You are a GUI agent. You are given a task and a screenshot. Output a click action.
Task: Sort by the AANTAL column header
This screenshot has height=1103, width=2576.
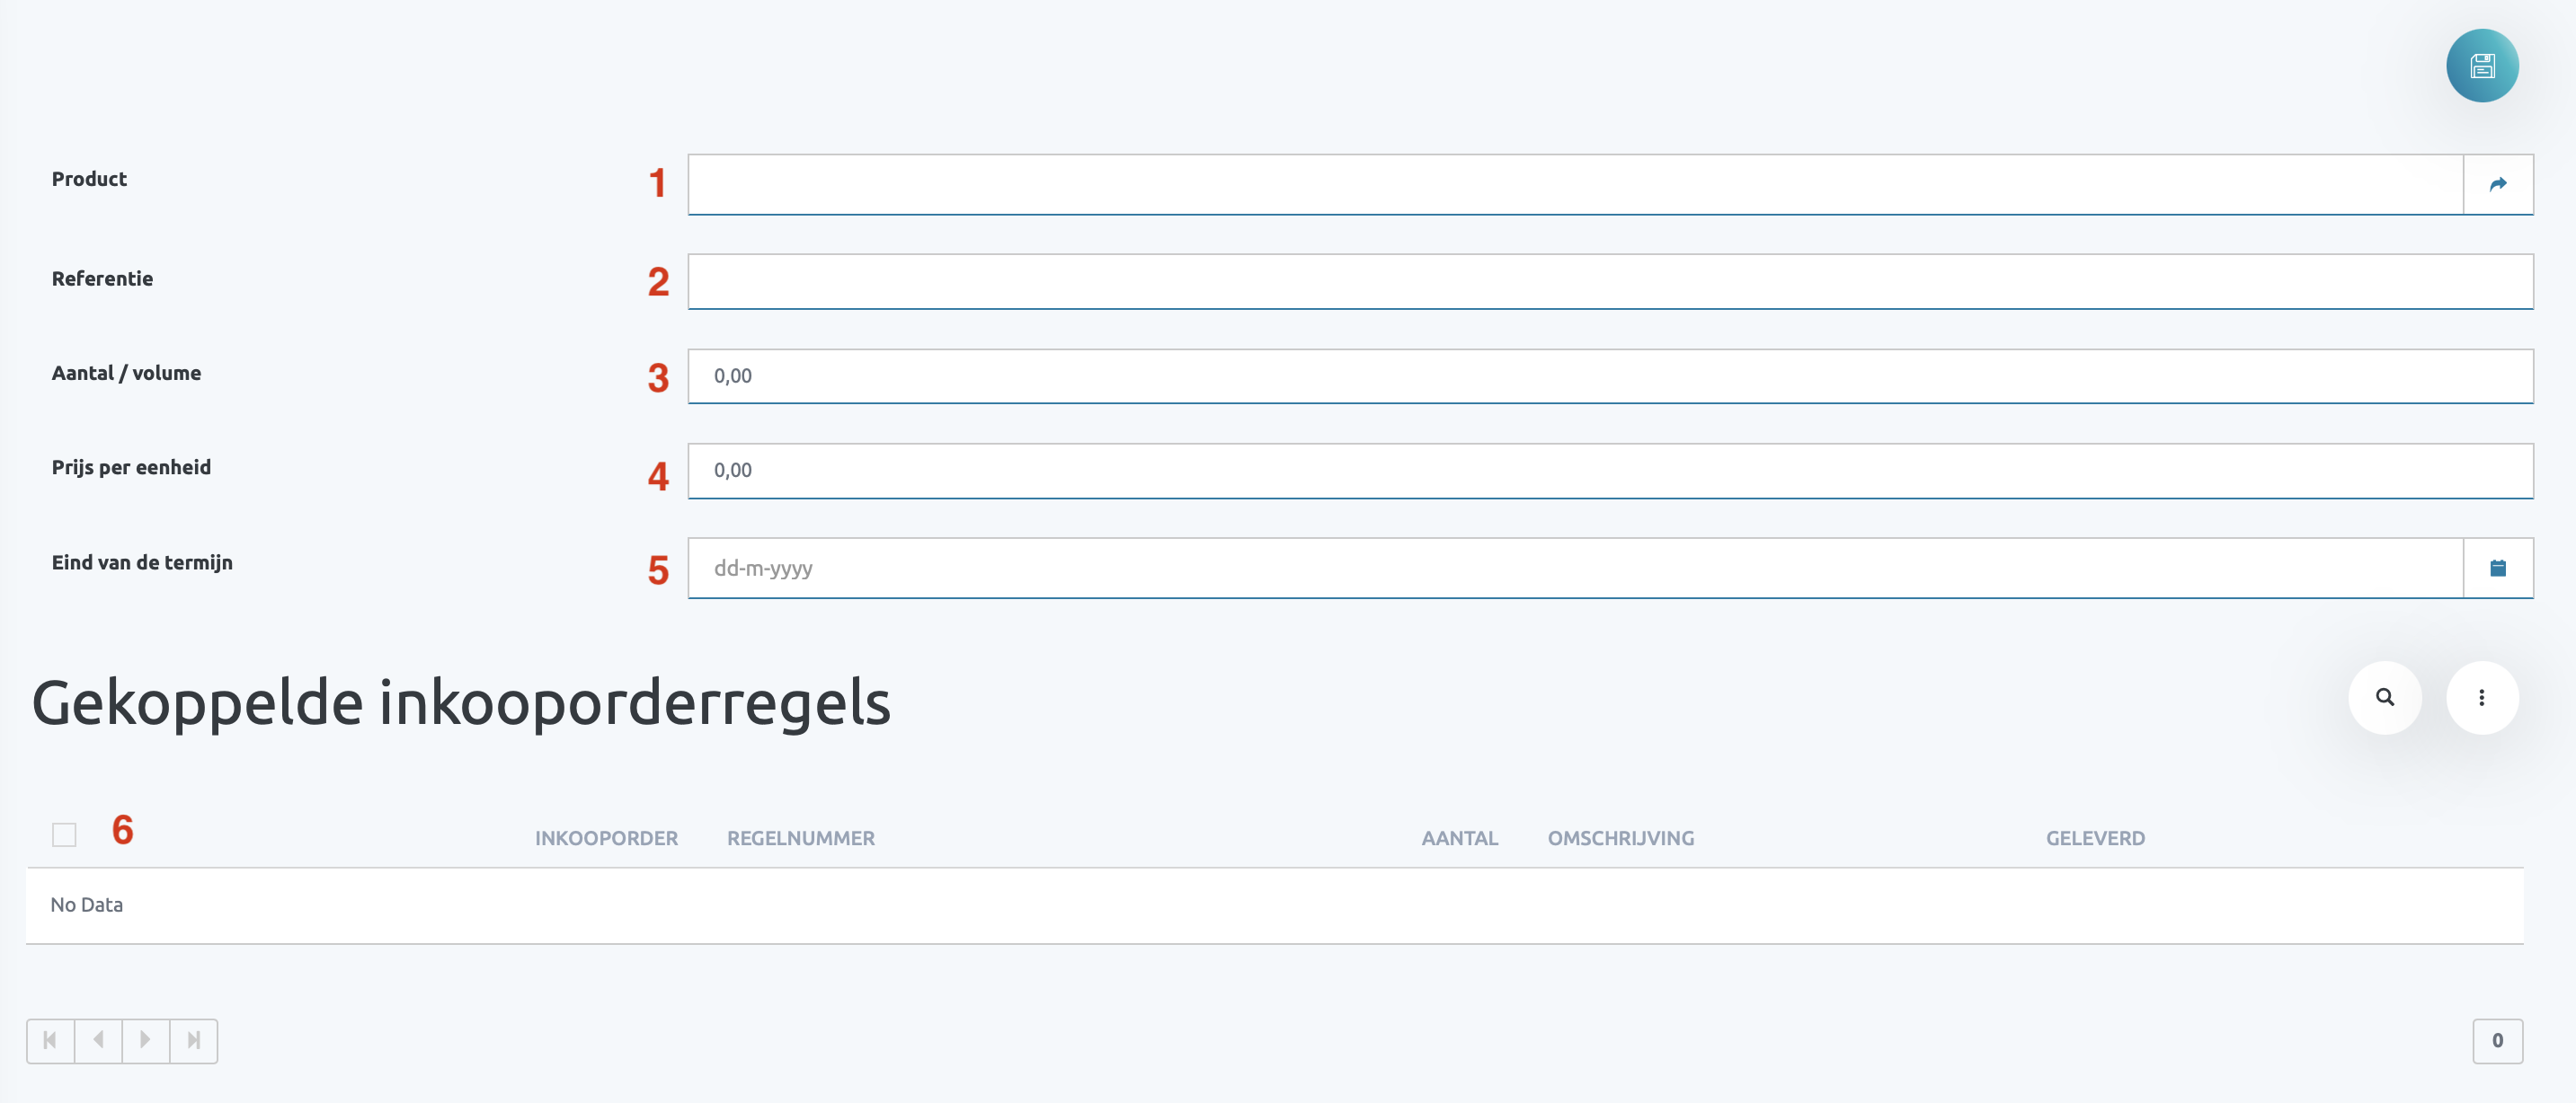pos(1459,838)
